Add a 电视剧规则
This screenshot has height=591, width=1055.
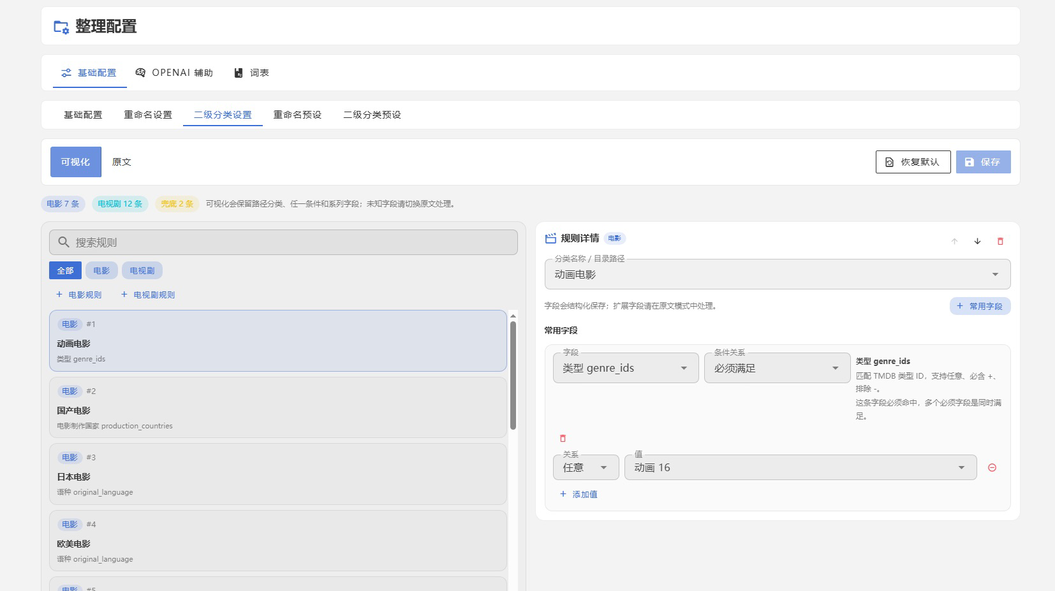pyautogui.click(x=147, y=295)
